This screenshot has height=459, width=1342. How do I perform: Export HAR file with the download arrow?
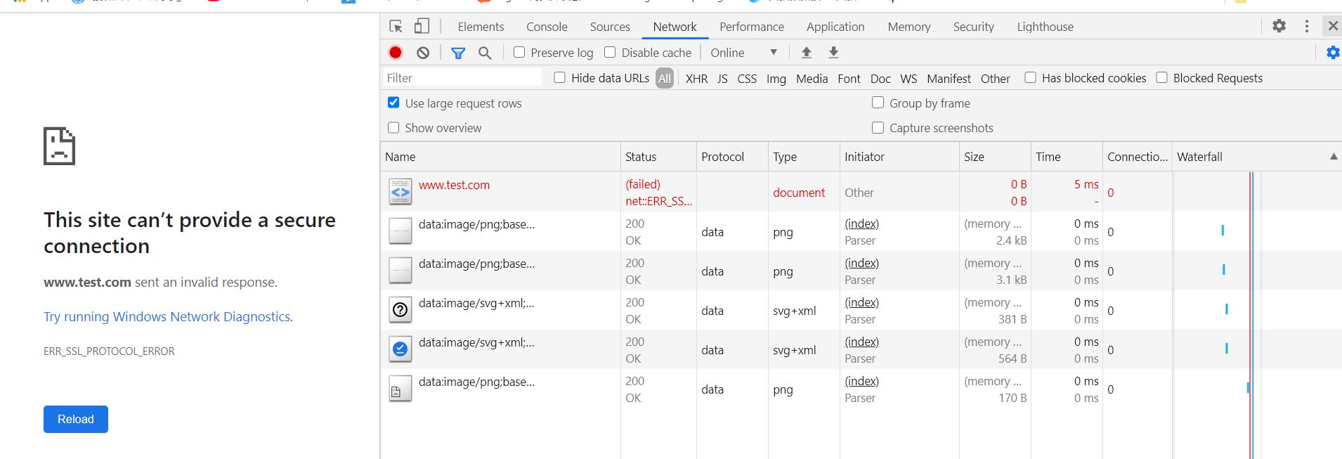(x=833, y=53)
